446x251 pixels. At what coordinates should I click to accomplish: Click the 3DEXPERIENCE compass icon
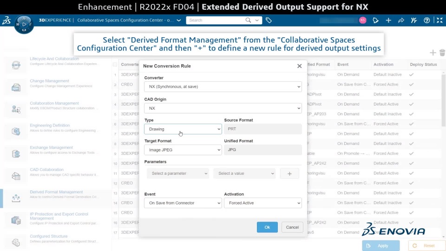click(x=24, y=24)
